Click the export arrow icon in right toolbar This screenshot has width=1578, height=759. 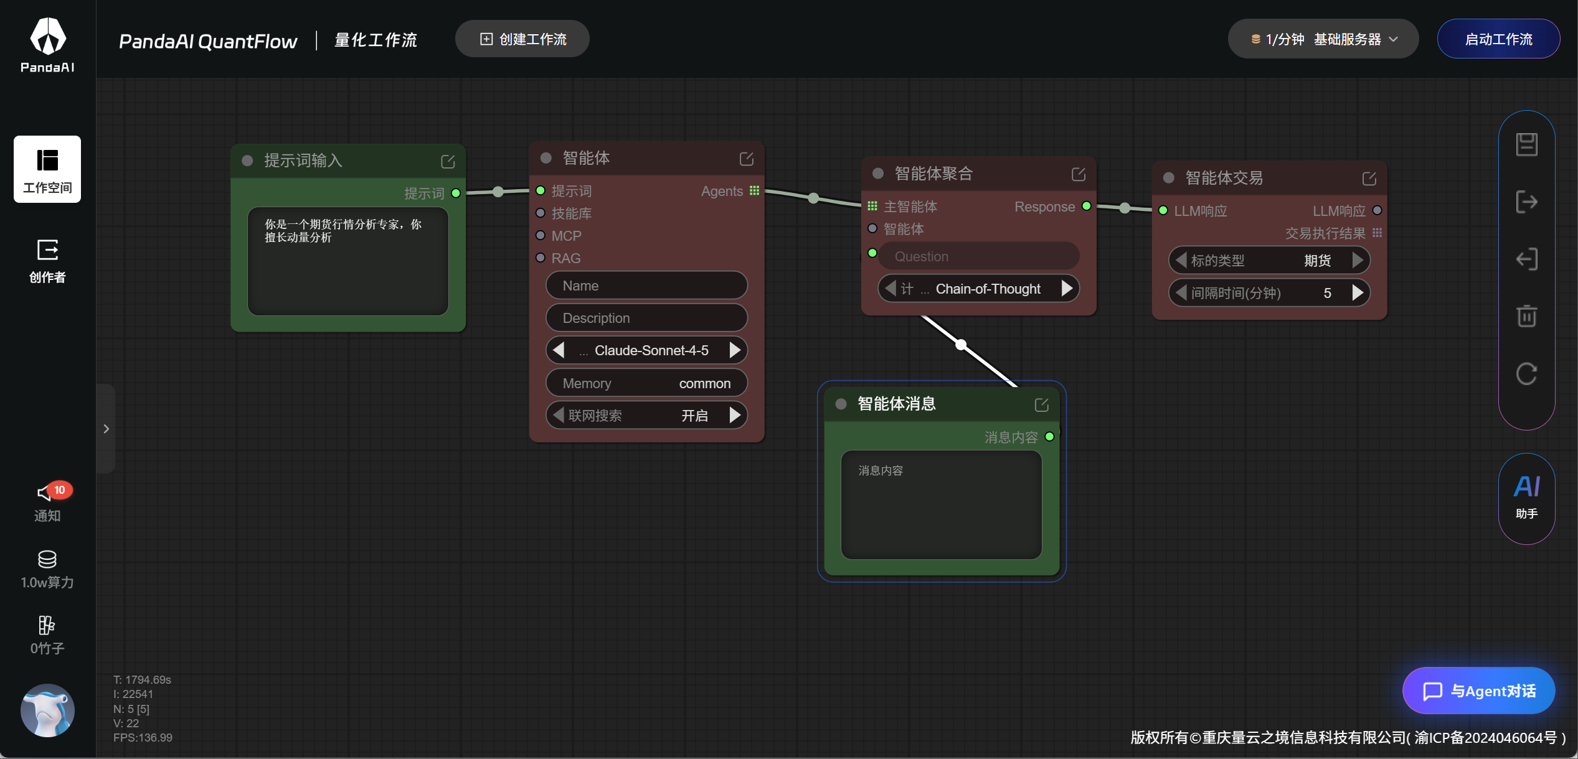[1526, 202]
